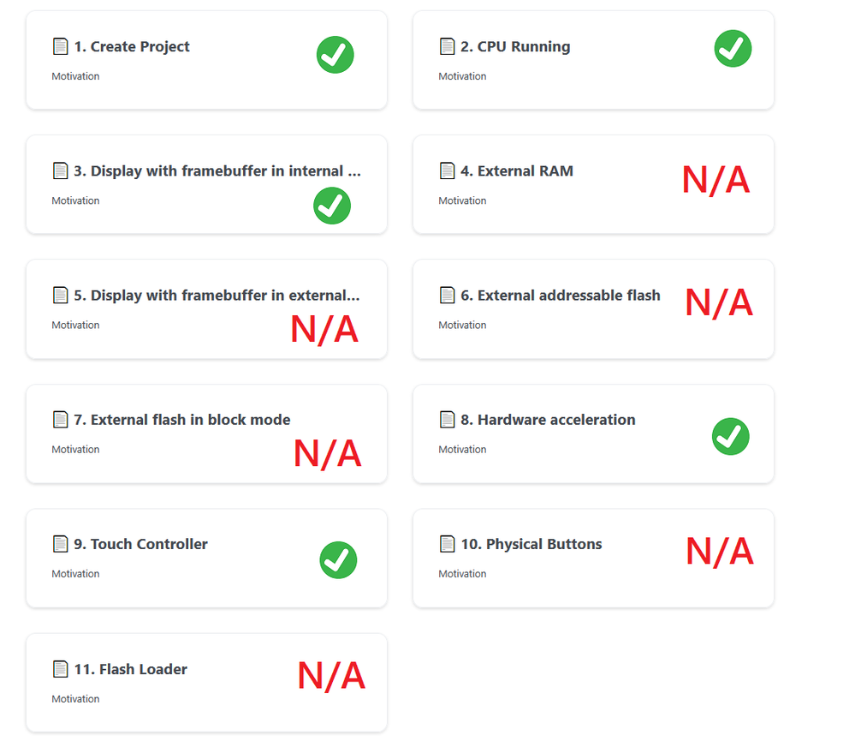Click the green checkmark on CPU Running card
The width and height of the screenshot is (855, 747).
tap(733, 48)
